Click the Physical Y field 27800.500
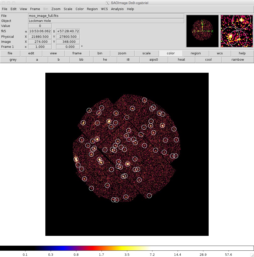 click(68, 37)
